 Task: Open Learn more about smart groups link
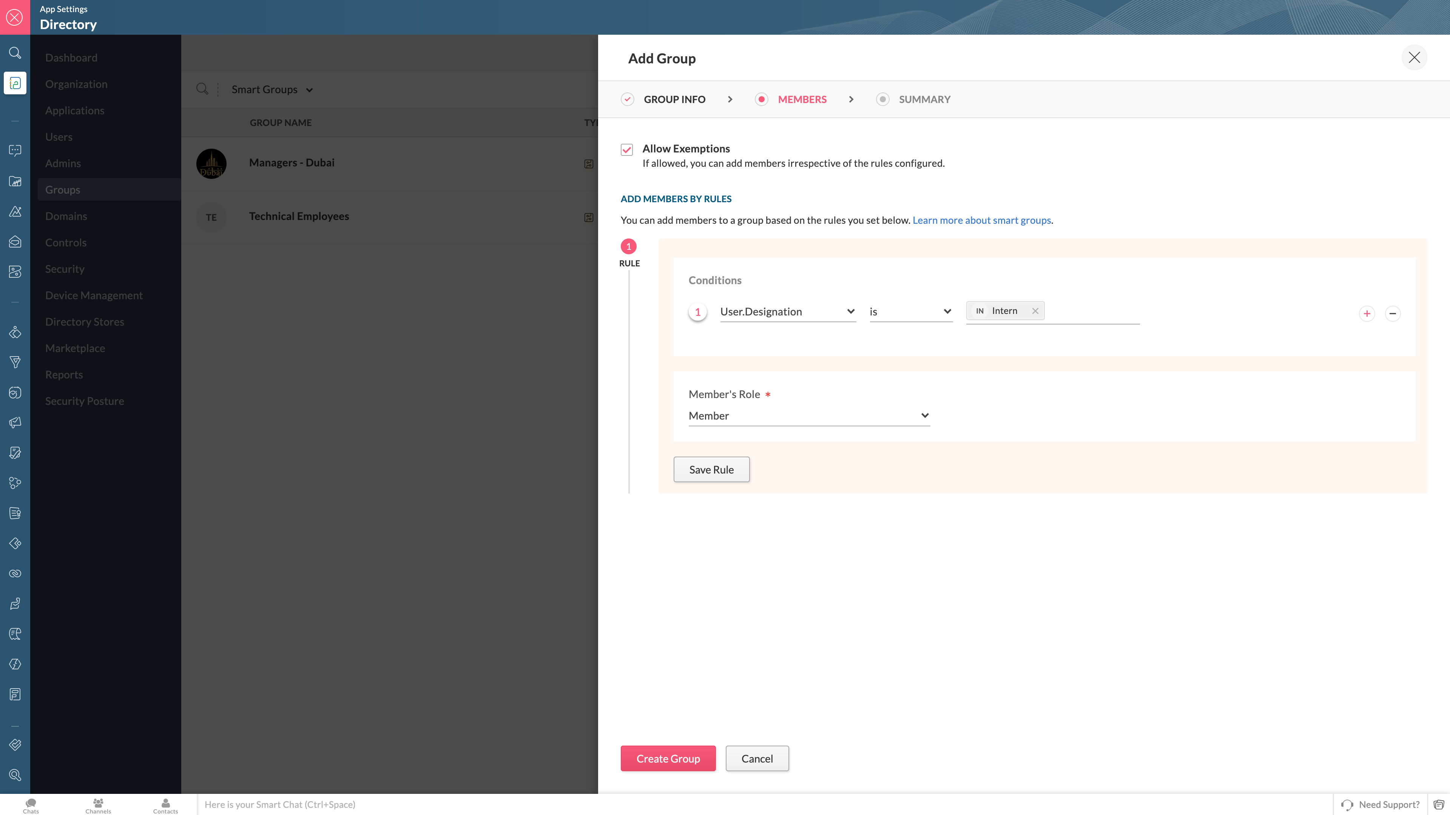coord(981,220)
